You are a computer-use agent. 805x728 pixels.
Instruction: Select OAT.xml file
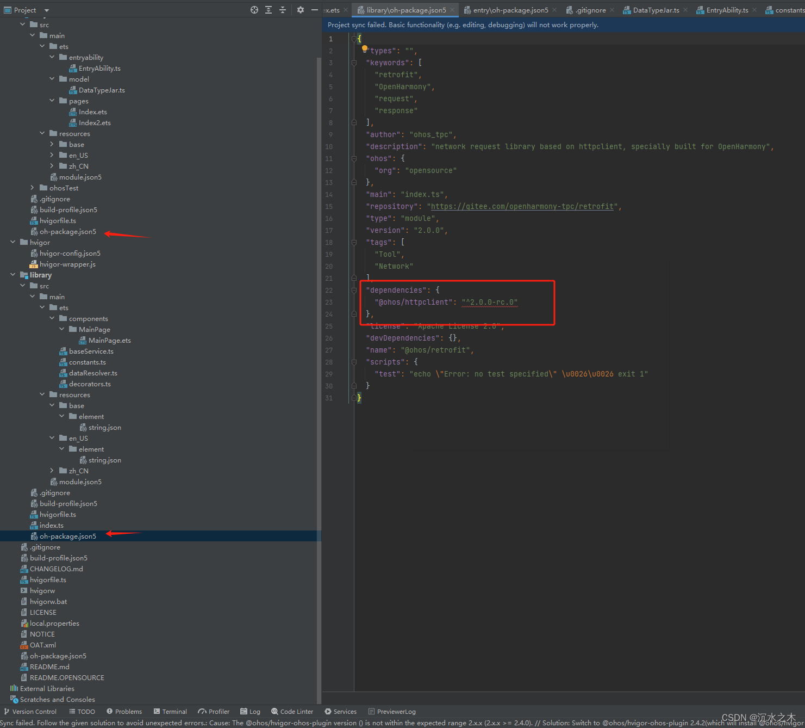point(42,645)
